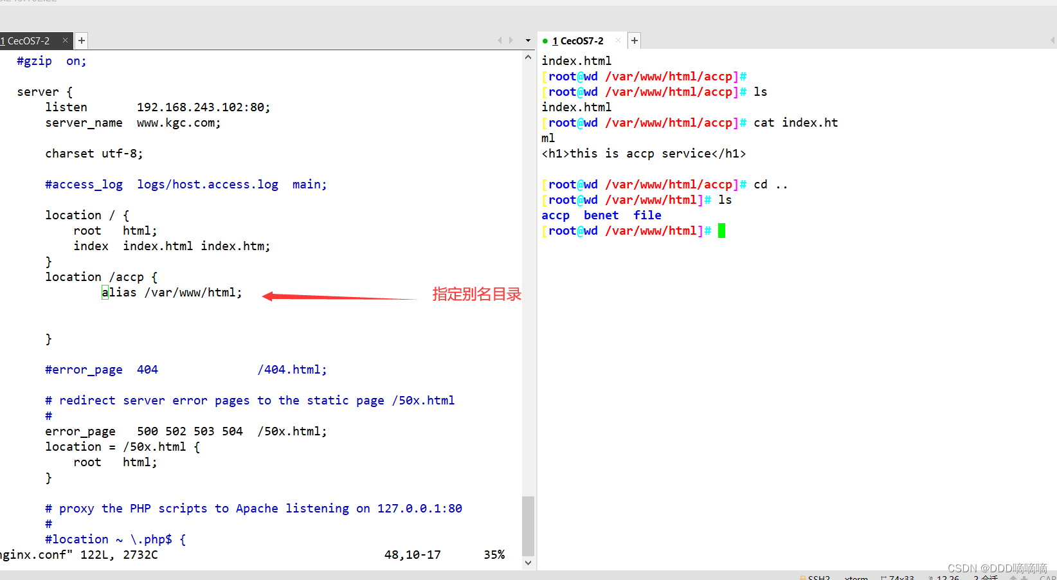The width and height of the screenshot is (1057, 580).
Task: Open the left pane tab list dropdown
Action: tap(528, 41)
